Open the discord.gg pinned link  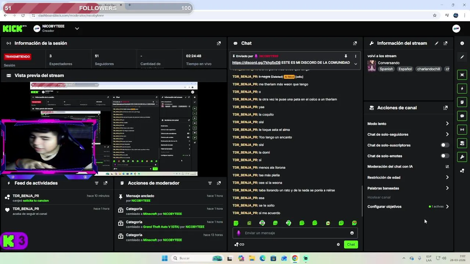click(256, 63)
